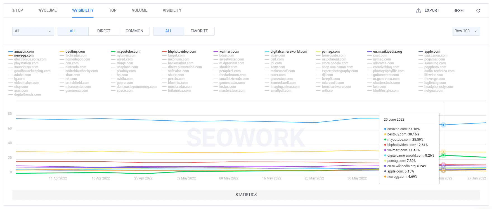Viewport: 492px width, 209px height.
Task: Open the %TOP tab
Action: pyautogui.click(x=17, y=10)
